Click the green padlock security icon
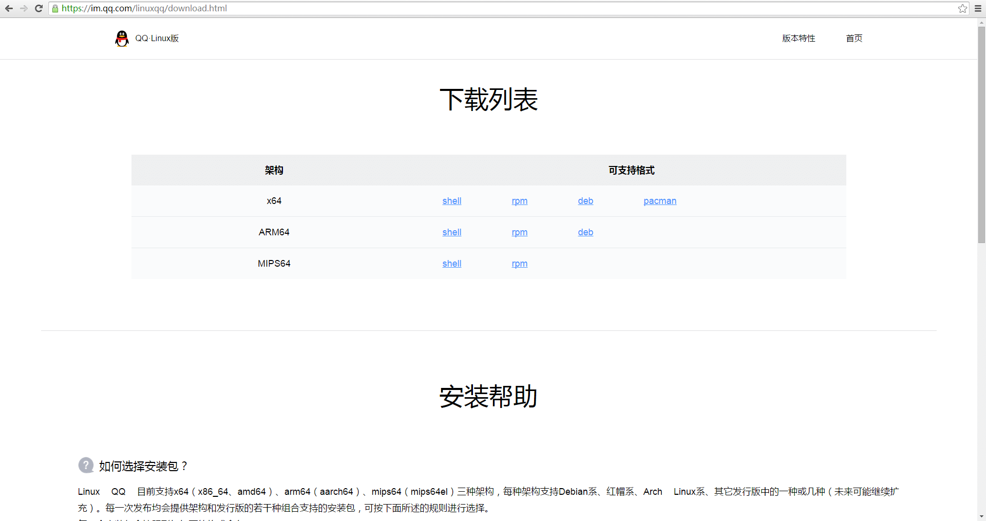Screen dimensions: 986x521 coord(55,9)
